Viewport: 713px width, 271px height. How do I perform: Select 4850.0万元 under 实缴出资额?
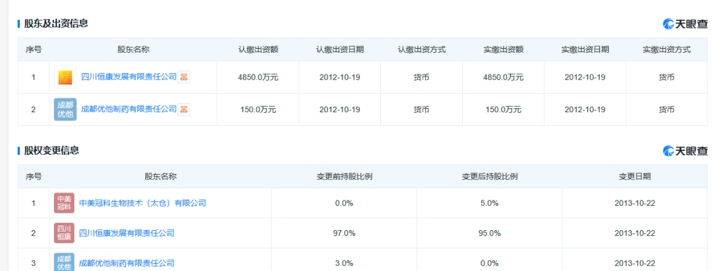pyautogui.click(x=503, y=77)
